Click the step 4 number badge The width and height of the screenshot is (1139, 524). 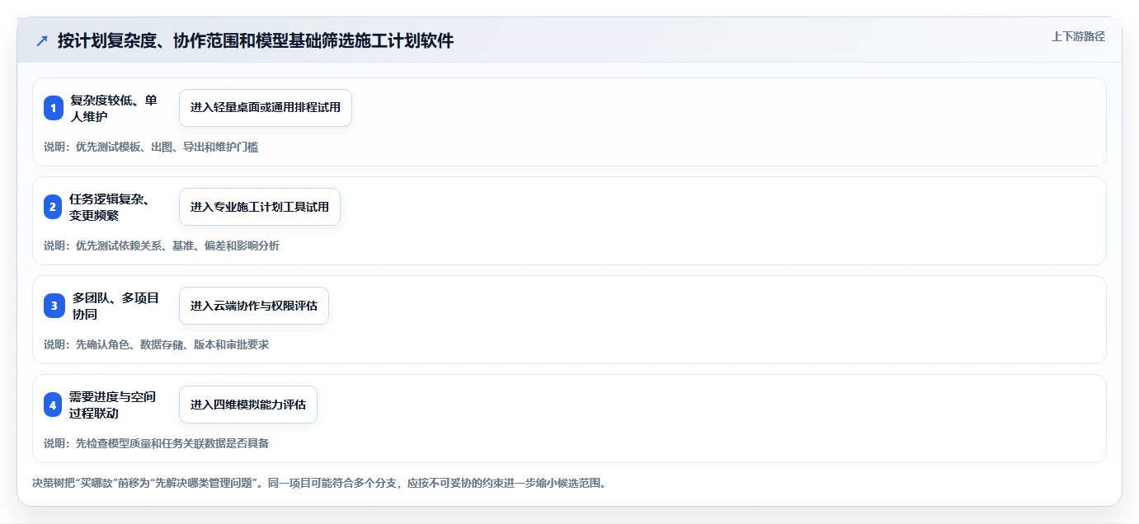tap(54, 405)
